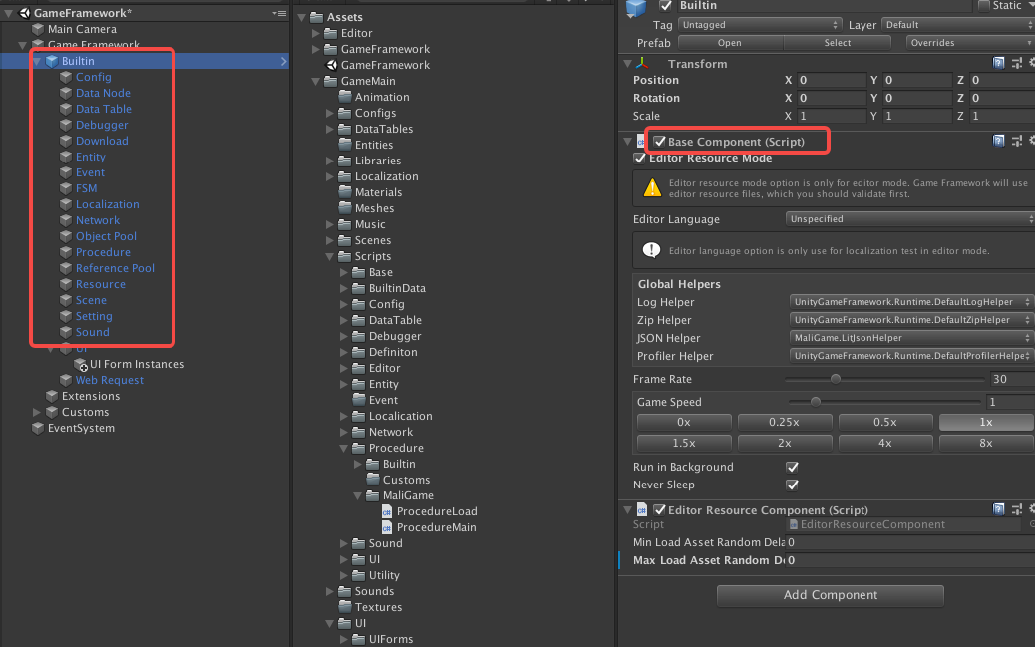Open the Editor Language dropdown
This screenshot has width=1035, height=647.
[x=907, y=218]
